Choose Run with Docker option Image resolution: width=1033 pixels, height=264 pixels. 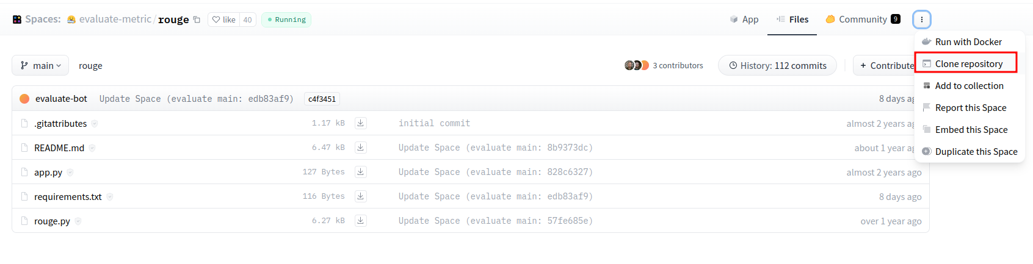tap(968, 41)
